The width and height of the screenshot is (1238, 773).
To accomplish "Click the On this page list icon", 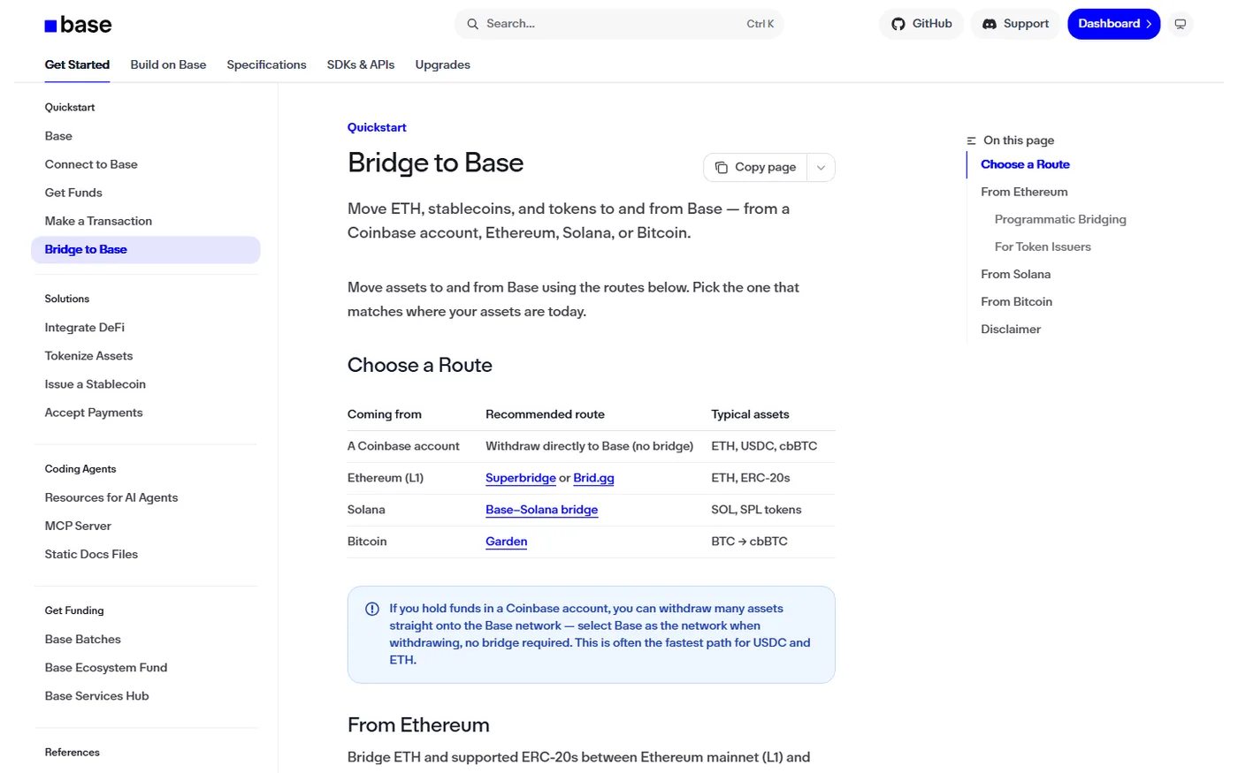I will 971,140.
